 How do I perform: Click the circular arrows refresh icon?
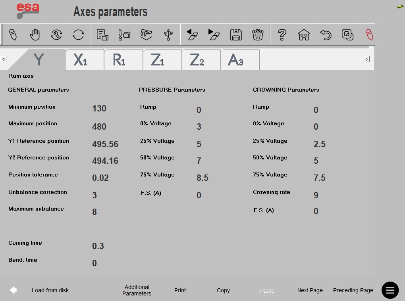(x=78, y=35)
